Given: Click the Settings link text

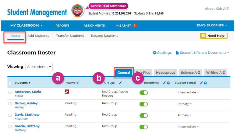Looking at the screenshot, I should pos(164,53).
